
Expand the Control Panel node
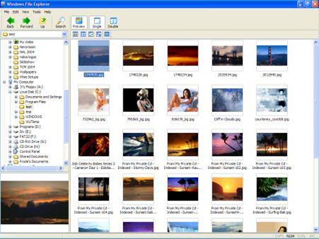10,152
